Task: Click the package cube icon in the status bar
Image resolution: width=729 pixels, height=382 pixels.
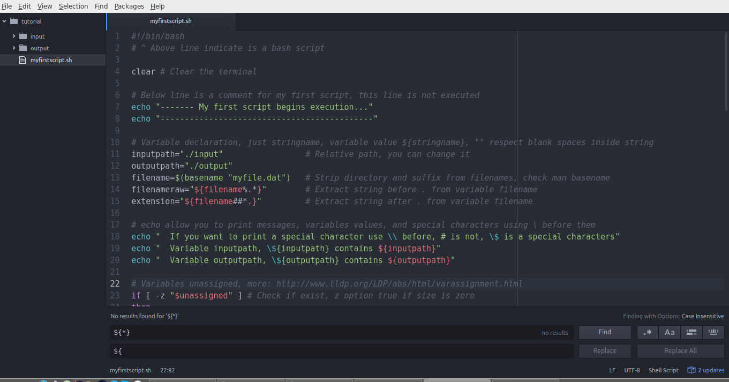Action: (693, 370)
